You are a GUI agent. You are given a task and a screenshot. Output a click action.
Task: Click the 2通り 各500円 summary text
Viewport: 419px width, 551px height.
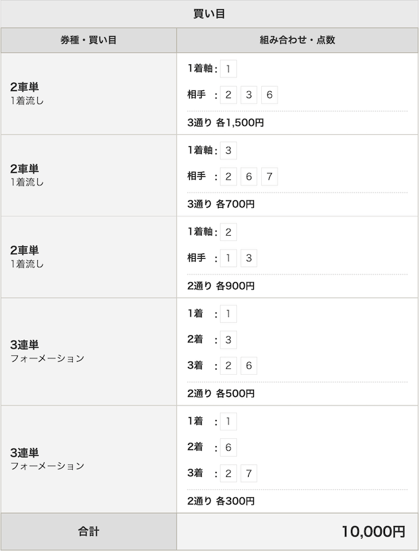[221, 394]
